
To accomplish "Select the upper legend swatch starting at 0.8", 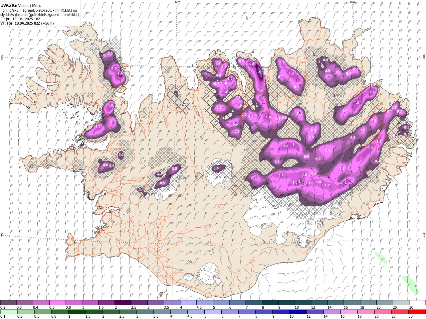I will click(x=74, y=303).
